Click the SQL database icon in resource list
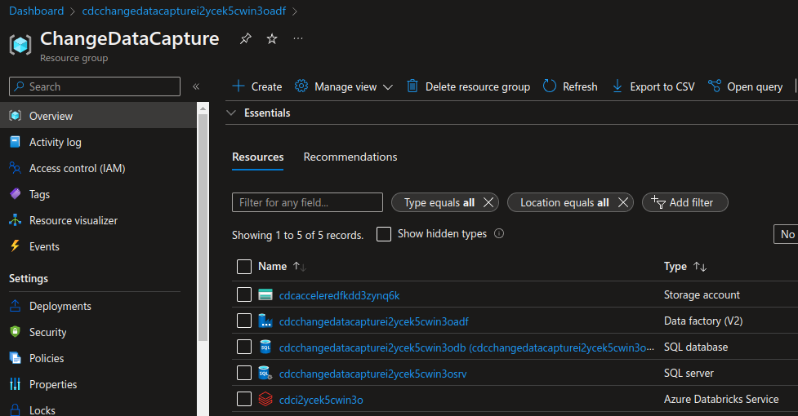This screenshot has width=798, height=416. [265, 347]
